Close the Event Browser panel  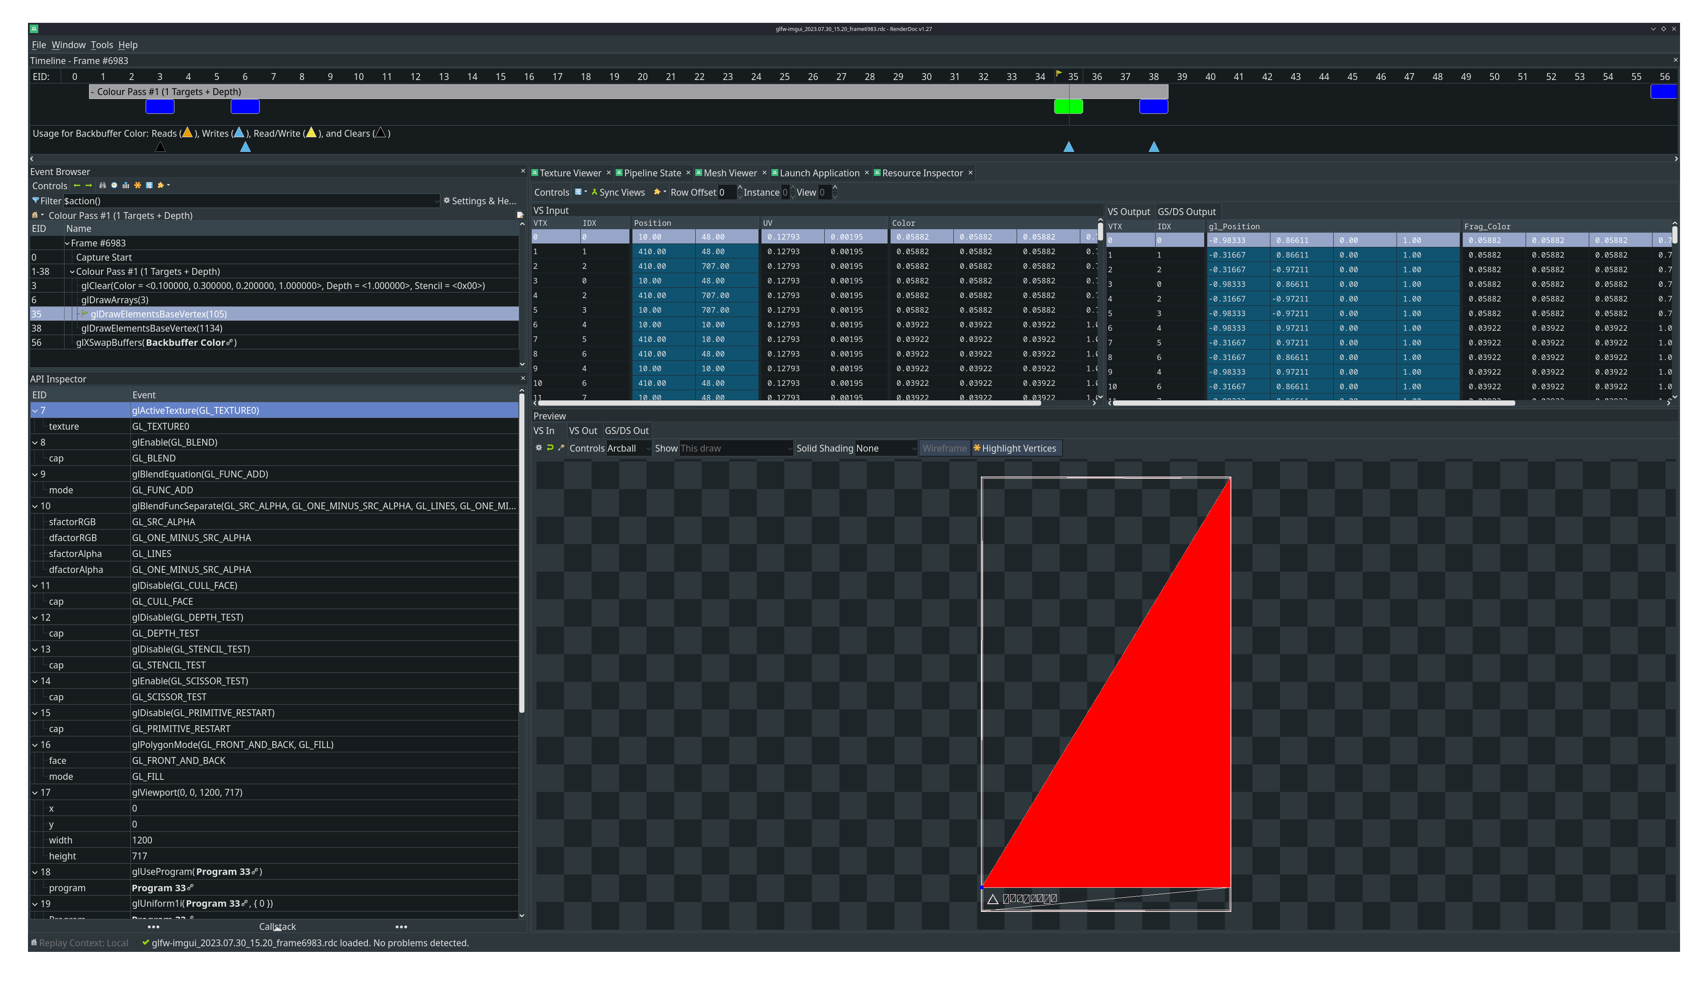(522, 171)
